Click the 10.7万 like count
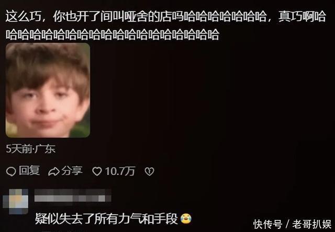This screenshot has height=232, width=335. click(120, 171)
